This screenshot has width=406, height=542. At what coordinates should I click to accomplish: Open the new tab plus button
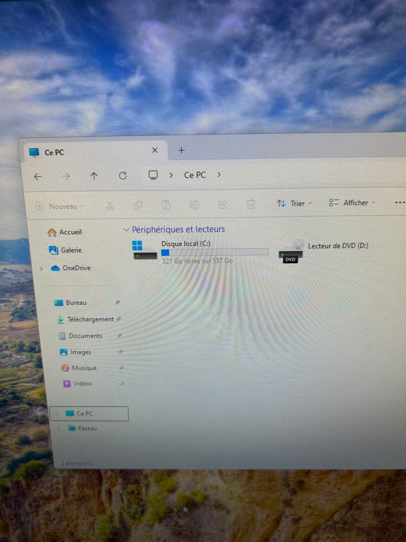click(x=182, y=150)
